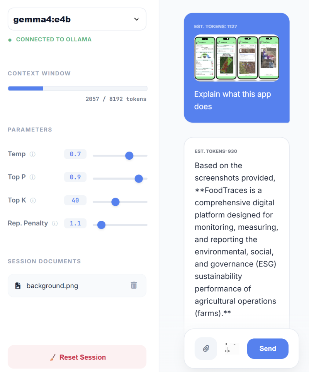Click the Top K slider handle
The image size is (309, 372).
click(x=115, y=202)
